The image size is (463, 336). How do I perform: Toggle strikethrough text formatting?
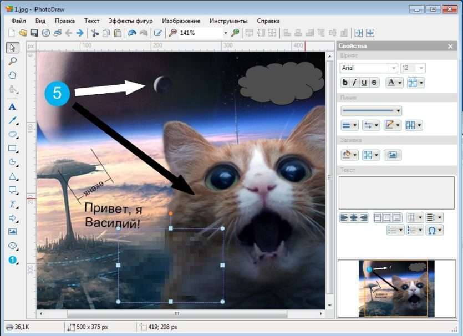pos(374,83)
